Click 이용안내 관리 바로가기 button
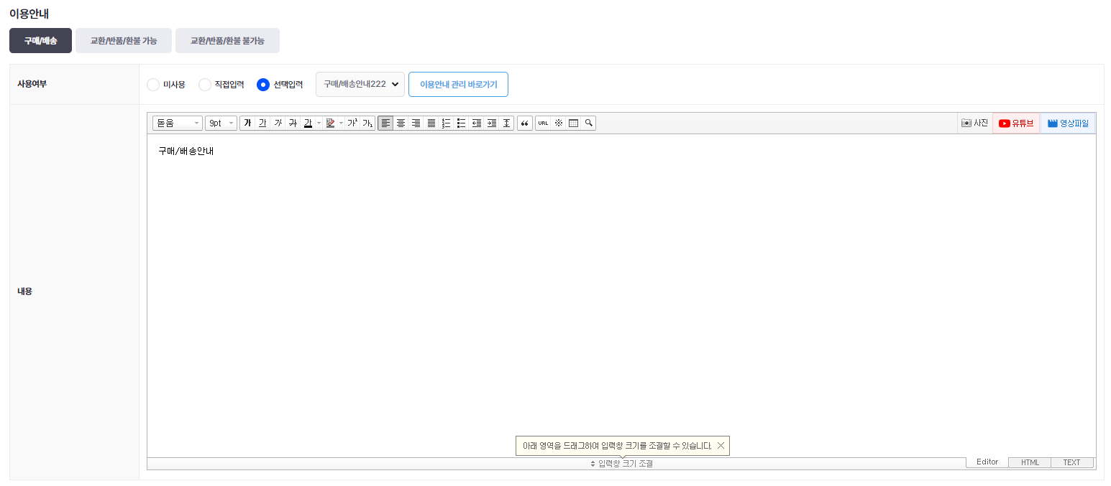The image size is (1111, 486). click(458, 84)
